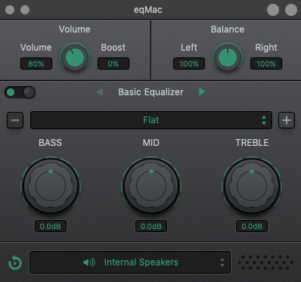
Task: Click the MID label
Action: 151,143
